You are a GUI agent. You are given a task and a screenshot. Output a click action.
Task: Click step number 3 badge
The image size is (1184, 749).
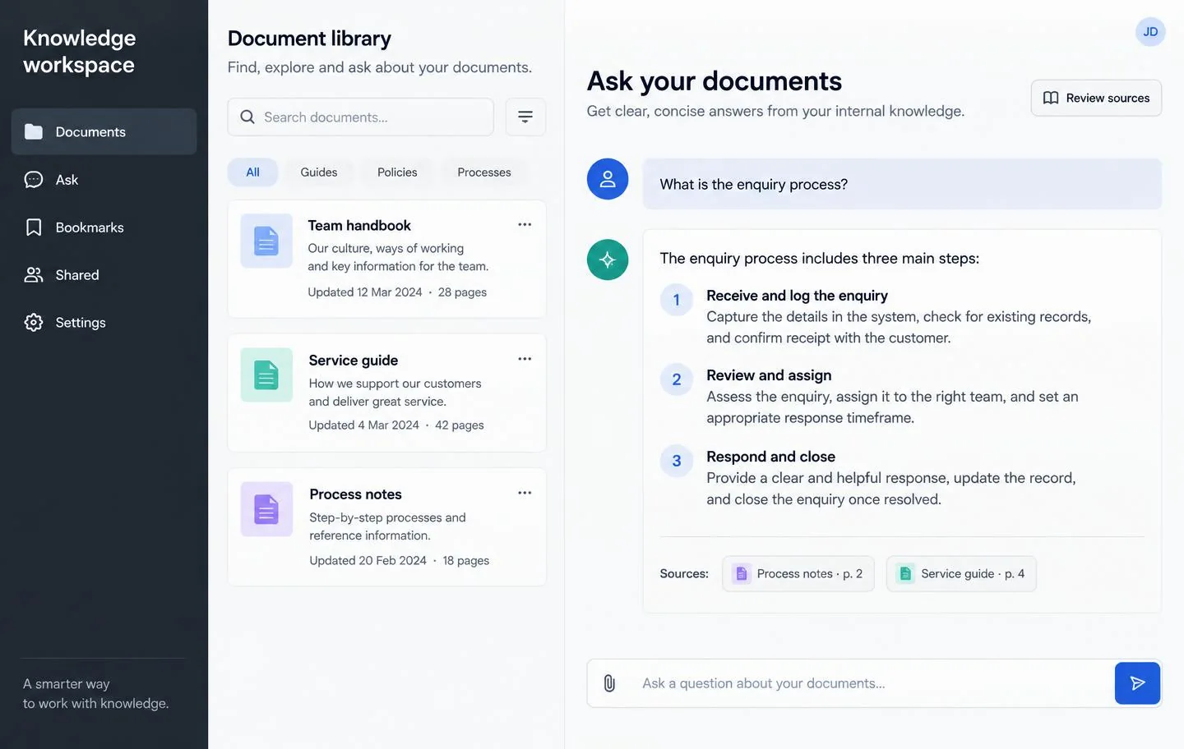coord(677,461)
